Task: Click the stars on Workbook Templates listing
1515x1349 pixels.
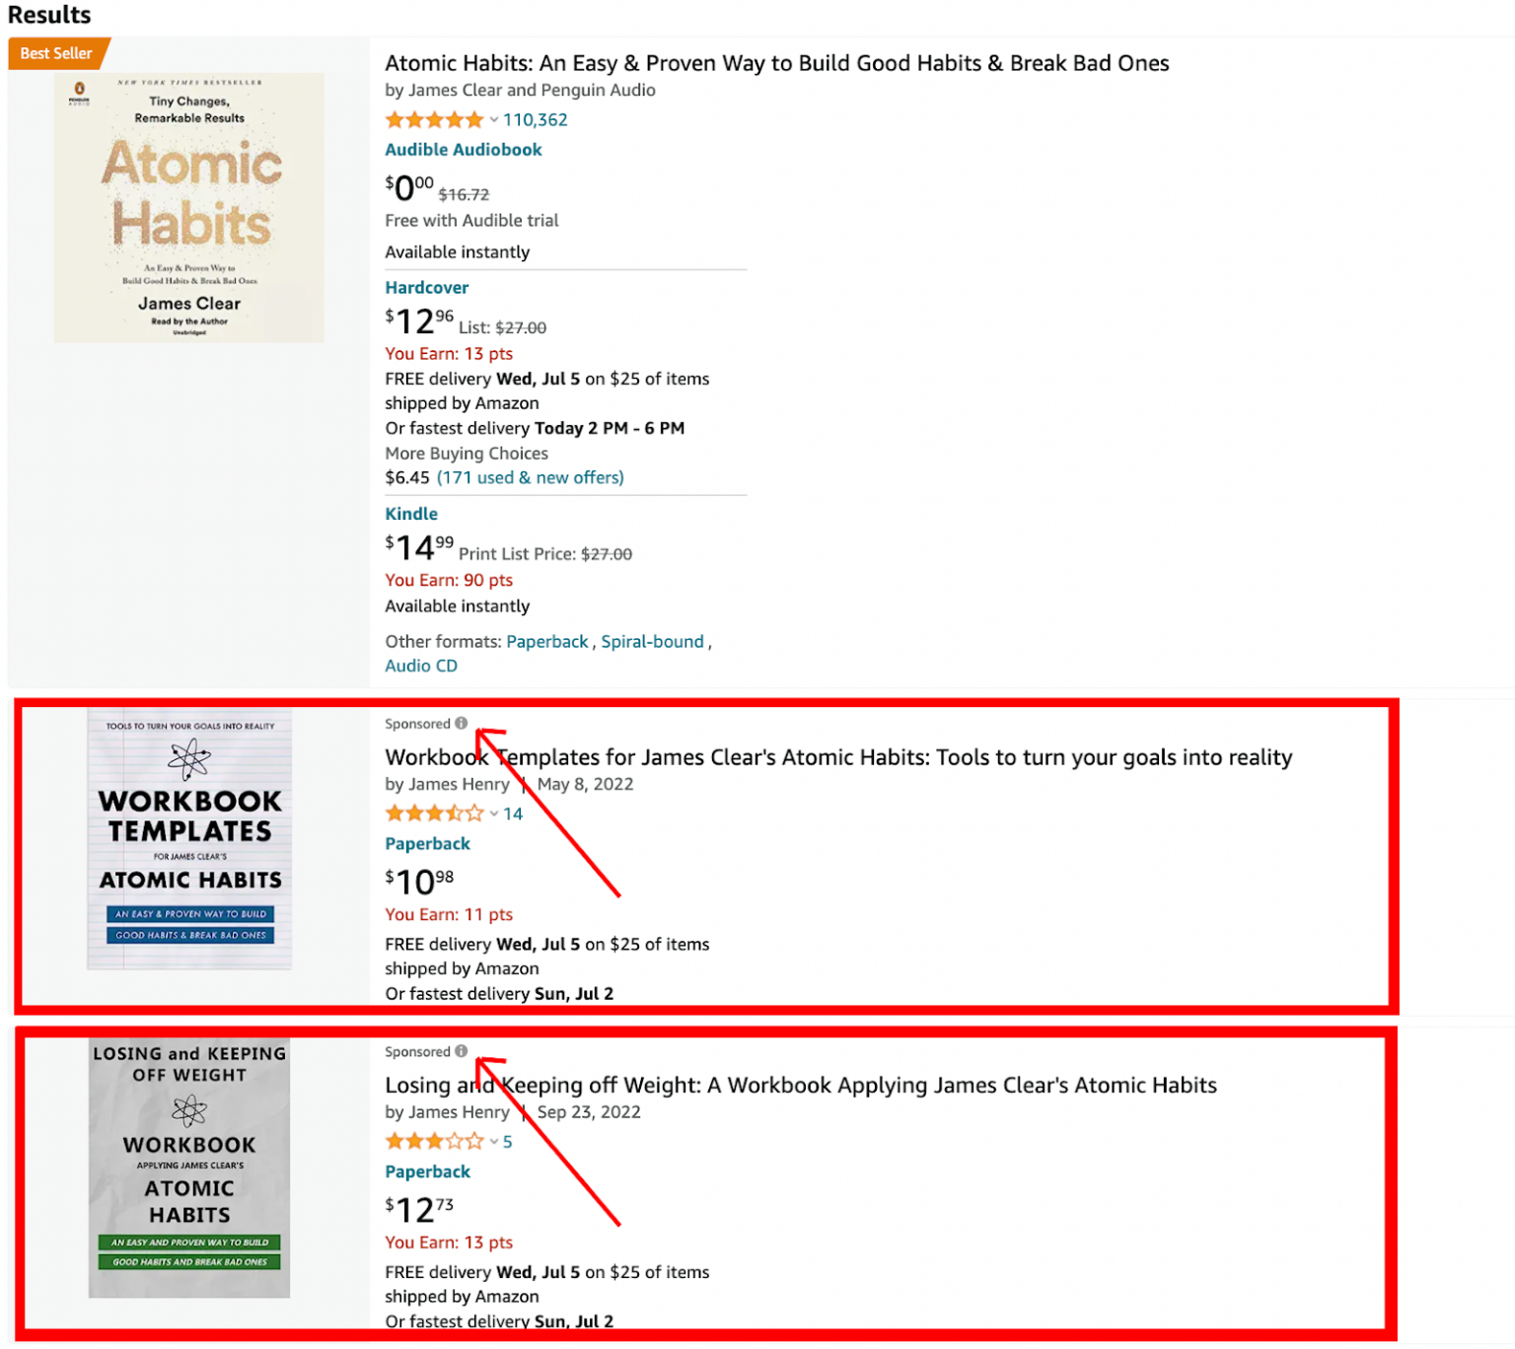Action: coord(434,813)
